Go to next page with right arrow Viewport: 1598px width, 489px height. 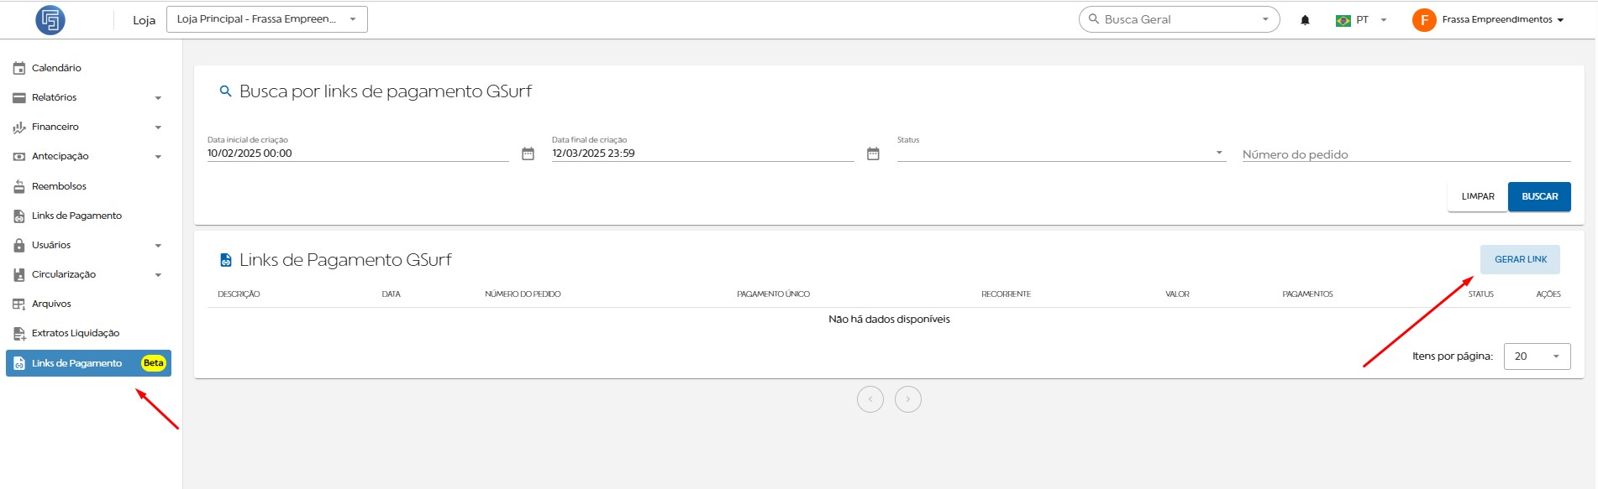click(907, 399)
